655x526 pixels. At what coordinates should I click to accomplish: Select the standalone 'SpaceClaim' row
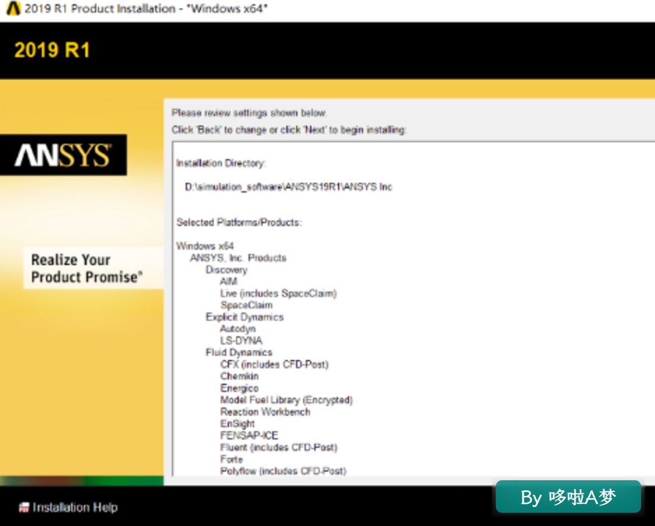point(246,305)
